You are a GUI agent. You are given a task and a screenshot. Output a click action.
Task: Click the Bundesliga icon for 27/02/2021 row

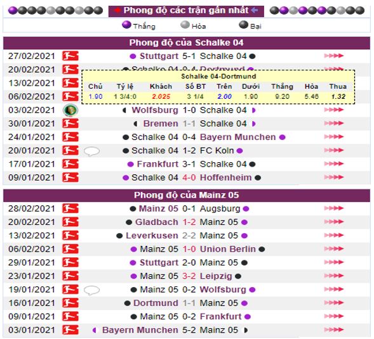[x=70, y=56]
